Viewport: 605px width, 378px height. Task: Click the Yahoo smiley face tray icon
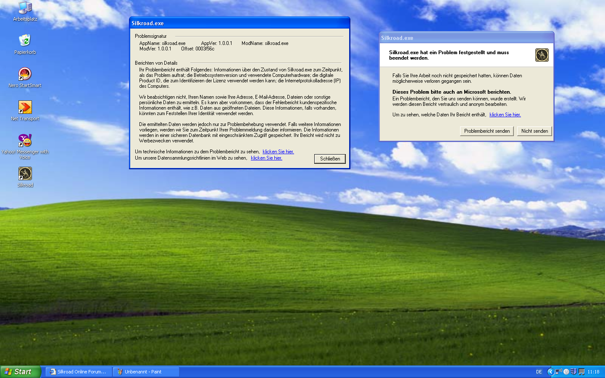click(x=566, y=372)
